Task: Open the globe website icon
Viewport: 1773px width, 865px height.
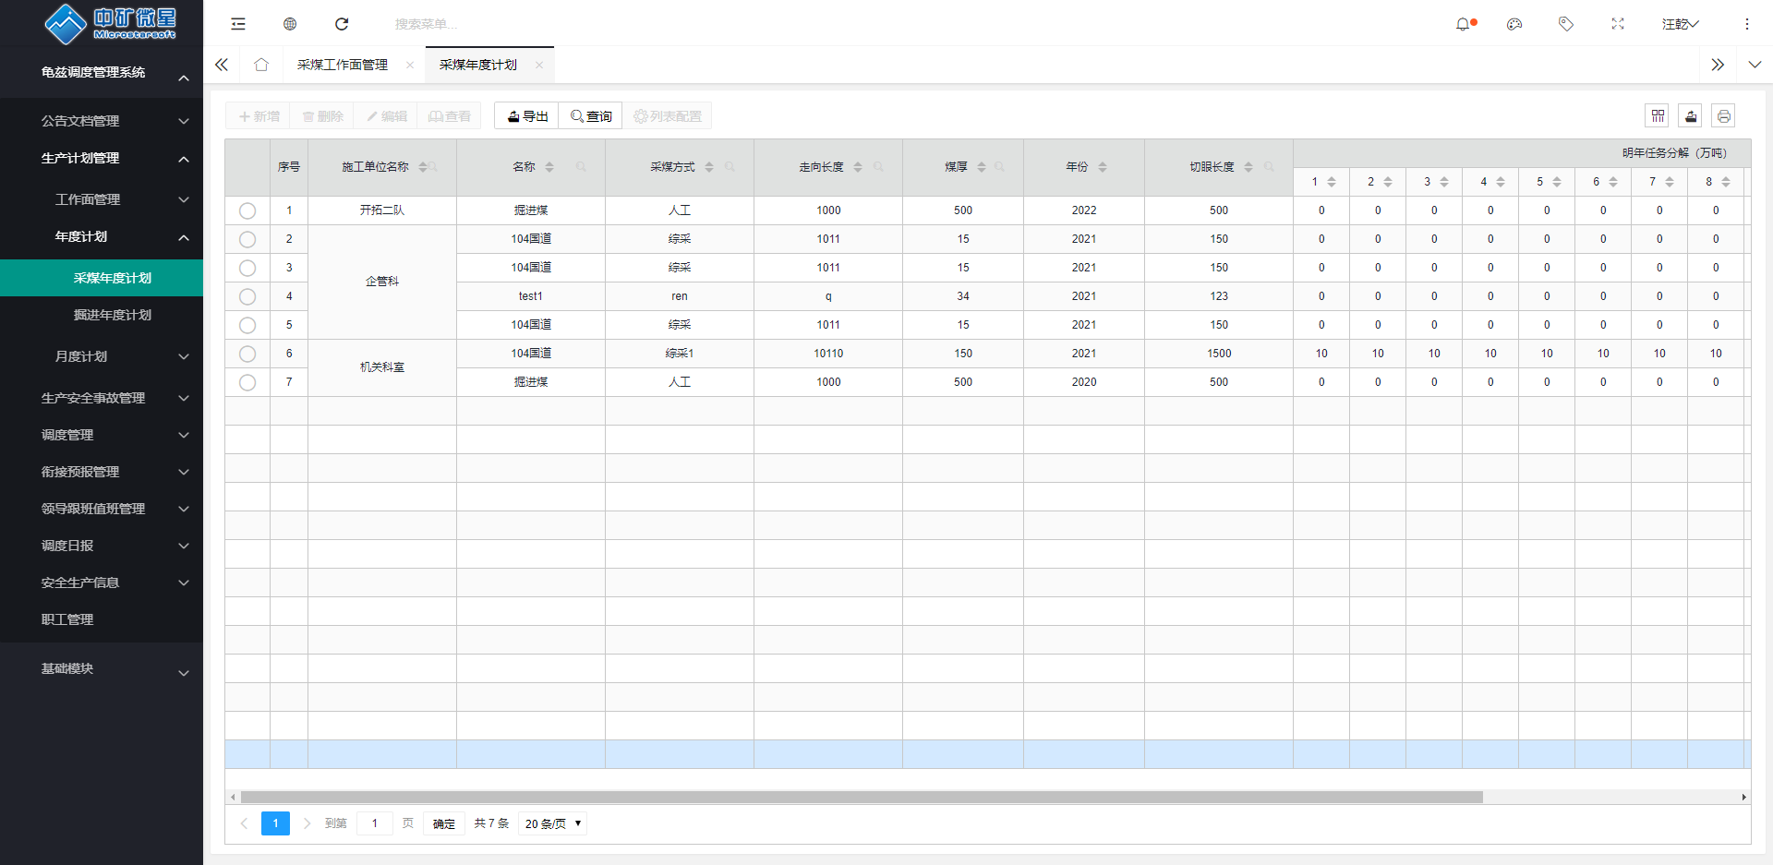Action: [x=290, y=24]
